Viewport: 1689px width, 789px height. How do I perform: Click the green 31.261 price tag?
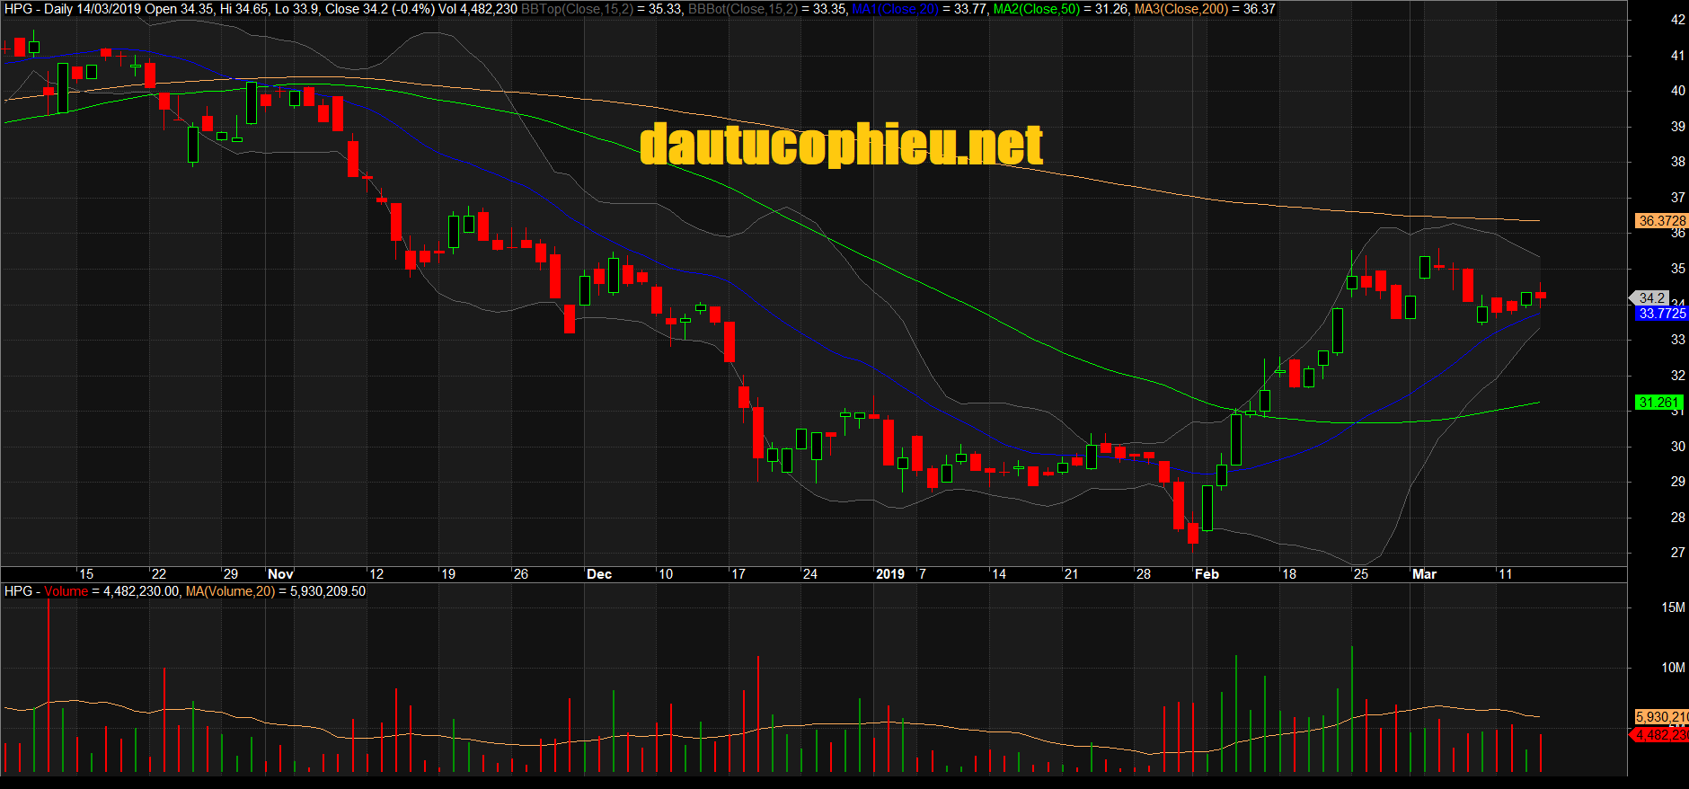tap(1658, 403)
